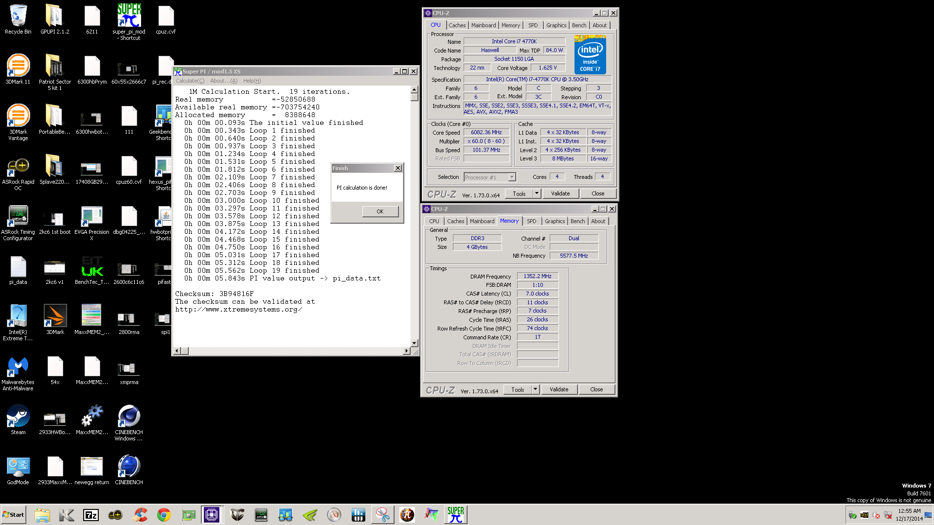Click the Start button

[14, 515]
